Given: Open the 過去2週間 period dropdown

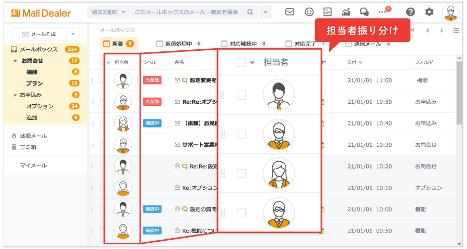Looking at the screenshot, I should 109,11.
